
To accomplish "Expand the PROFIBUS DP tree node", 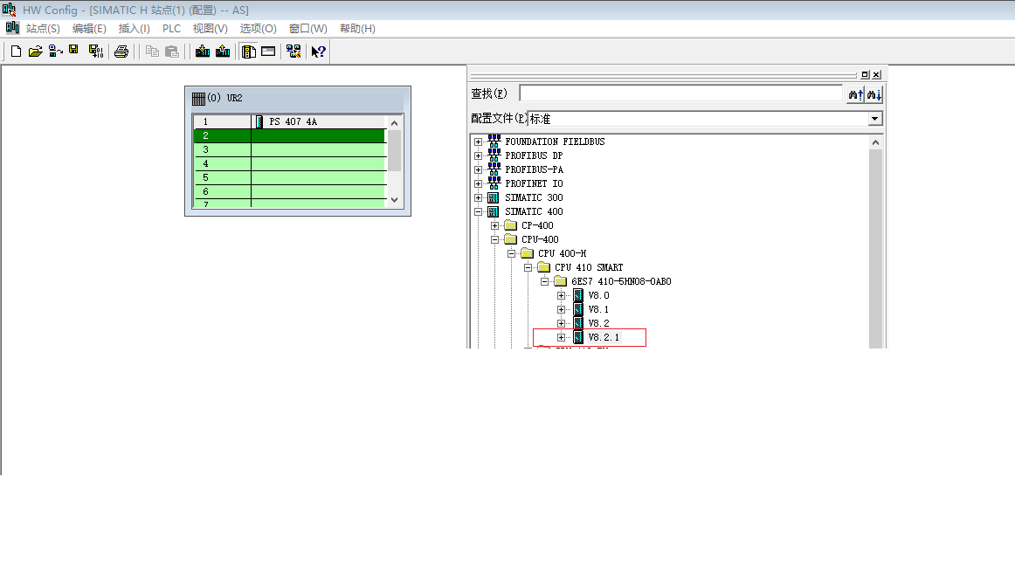I will tap(478, 155).
